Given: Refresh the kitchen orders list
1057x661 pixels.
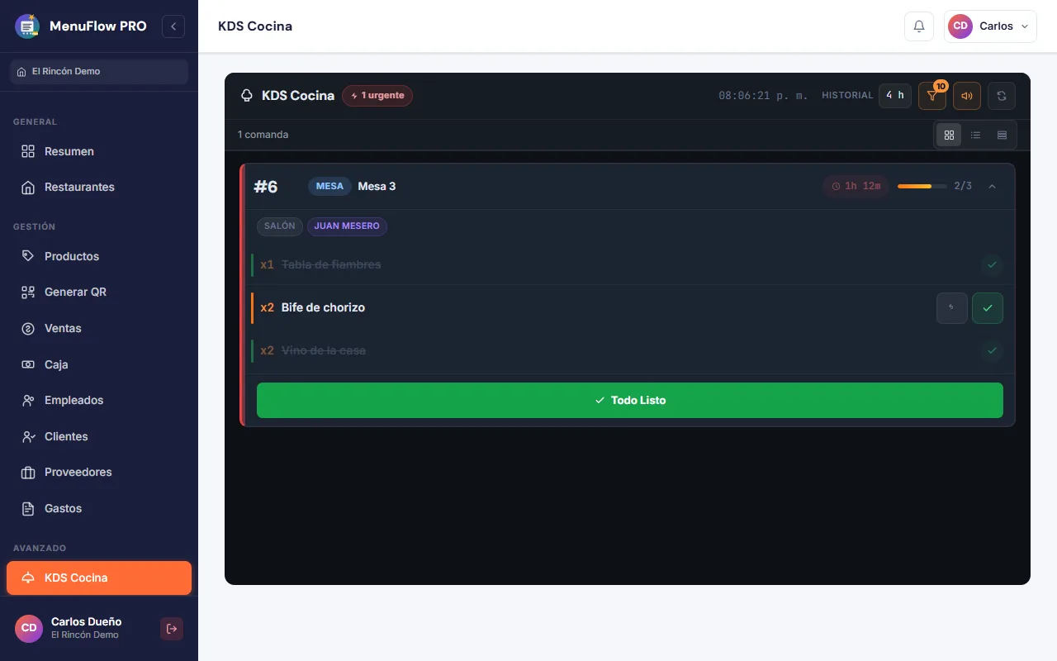Looking at the screenshot, I should click(x=1002, y=96).
